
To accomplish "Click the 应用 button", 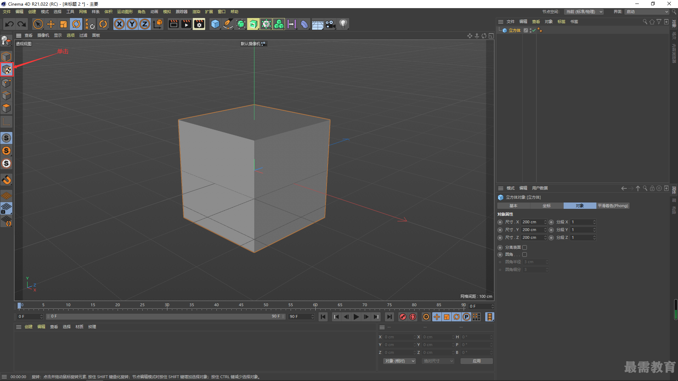I will tap(477, 361).
